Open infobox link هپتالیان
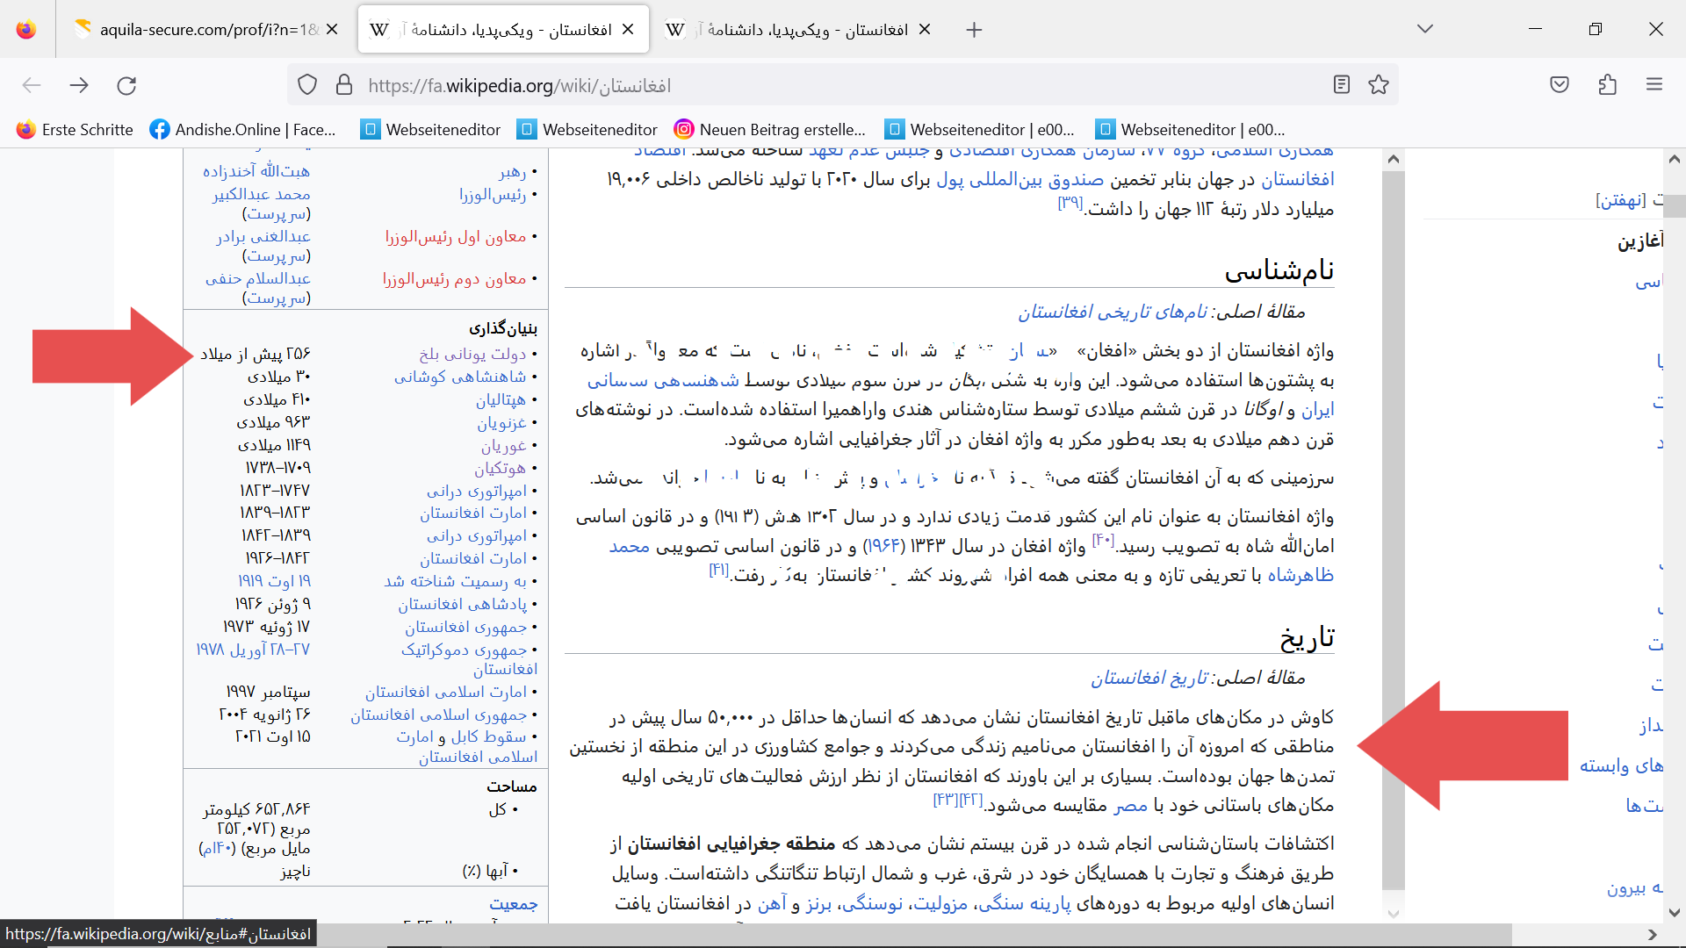1686x948 pixels. 501,399
